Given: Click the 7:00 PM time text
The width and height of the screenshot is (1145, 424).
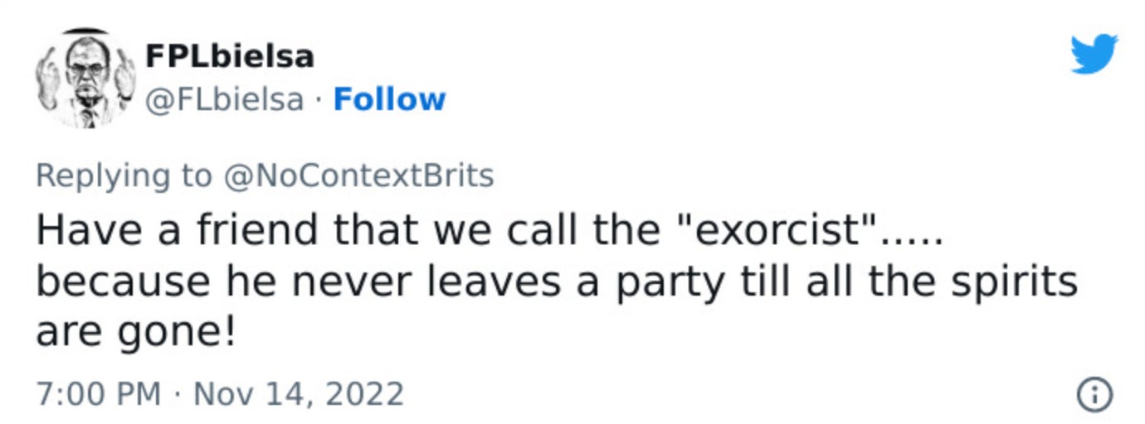Looking at the screenshot, I should pyautogui.click(x=98, y=393).
